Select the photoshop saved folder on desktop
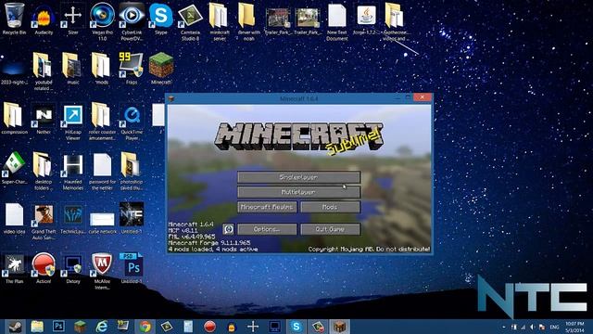The width and height of the screenshot is (593, 334). tap(132, 171)
